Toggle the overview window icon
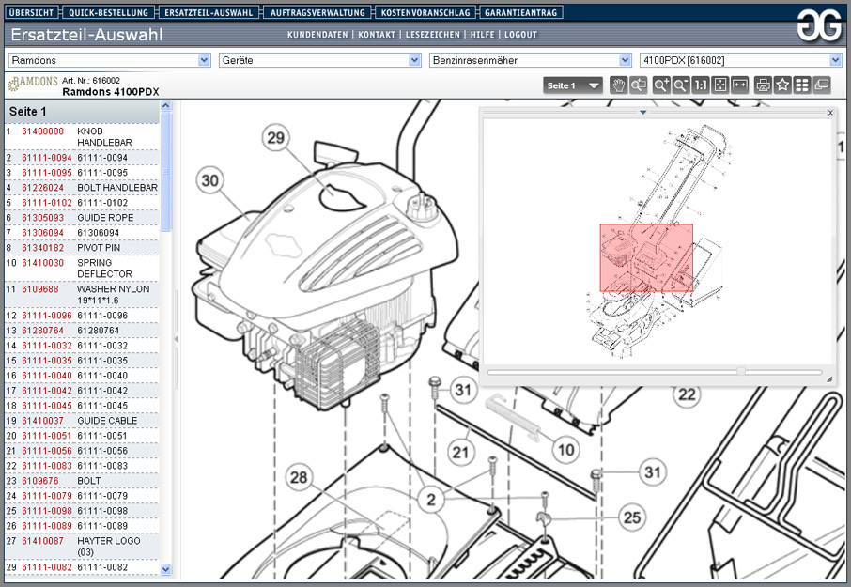Image resolution: width=851 pixels, height=587 pixels. coord(822,85)
